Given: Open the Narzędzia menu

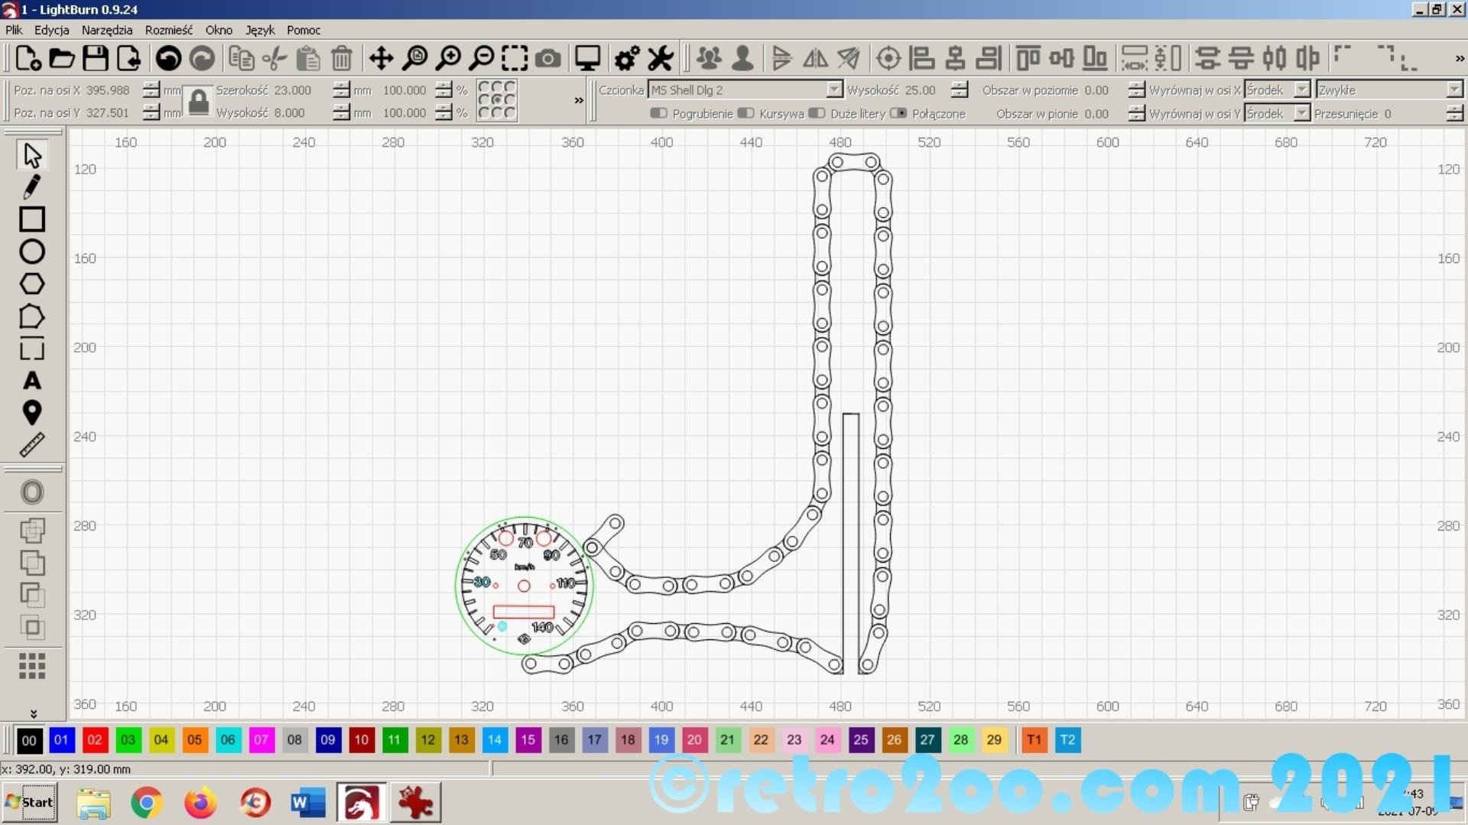Looking at the screenshot, I should 106,30.
